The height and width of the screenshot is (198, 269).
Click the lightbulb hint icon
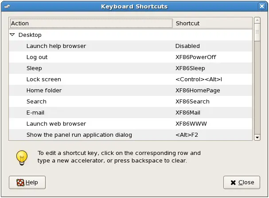22,157
